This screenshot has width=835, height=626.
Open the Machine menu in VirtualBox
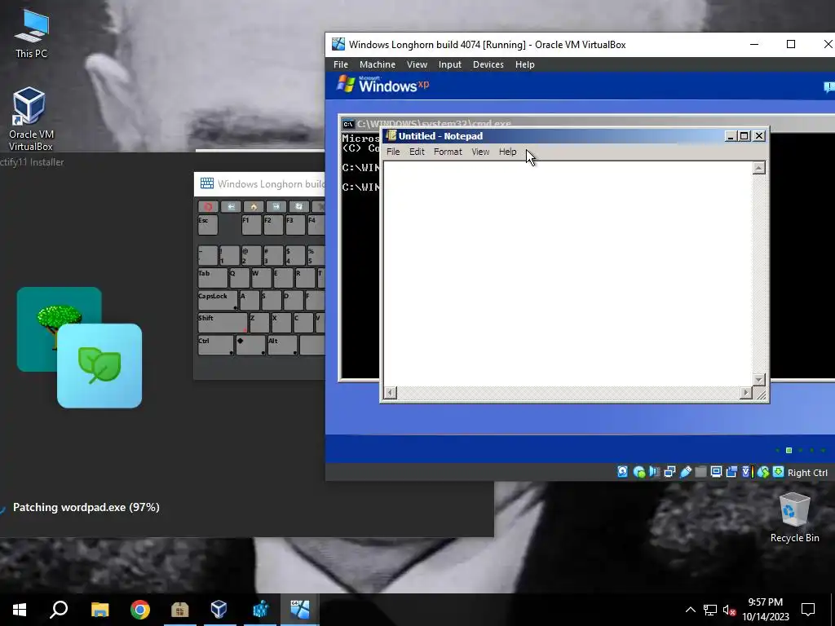click(377, 64)
